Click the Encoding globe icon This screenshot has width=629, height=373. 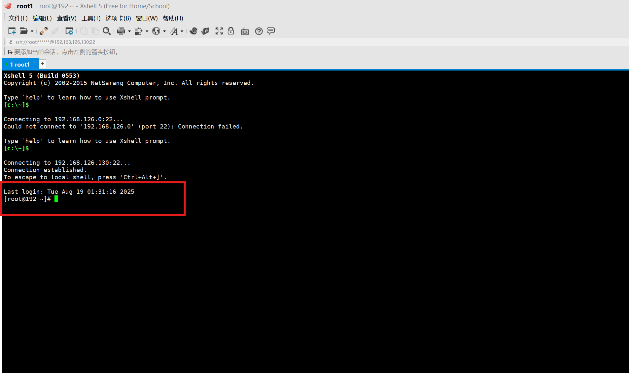(156, 31)
